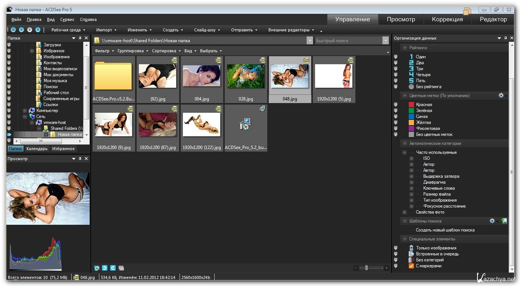Select rating 'Один' icon
Viewport: 520px width, 286px height.
tap(411, 57)
